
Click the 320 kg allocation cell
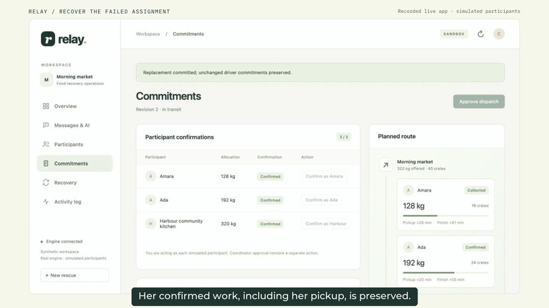click(228, 224)
